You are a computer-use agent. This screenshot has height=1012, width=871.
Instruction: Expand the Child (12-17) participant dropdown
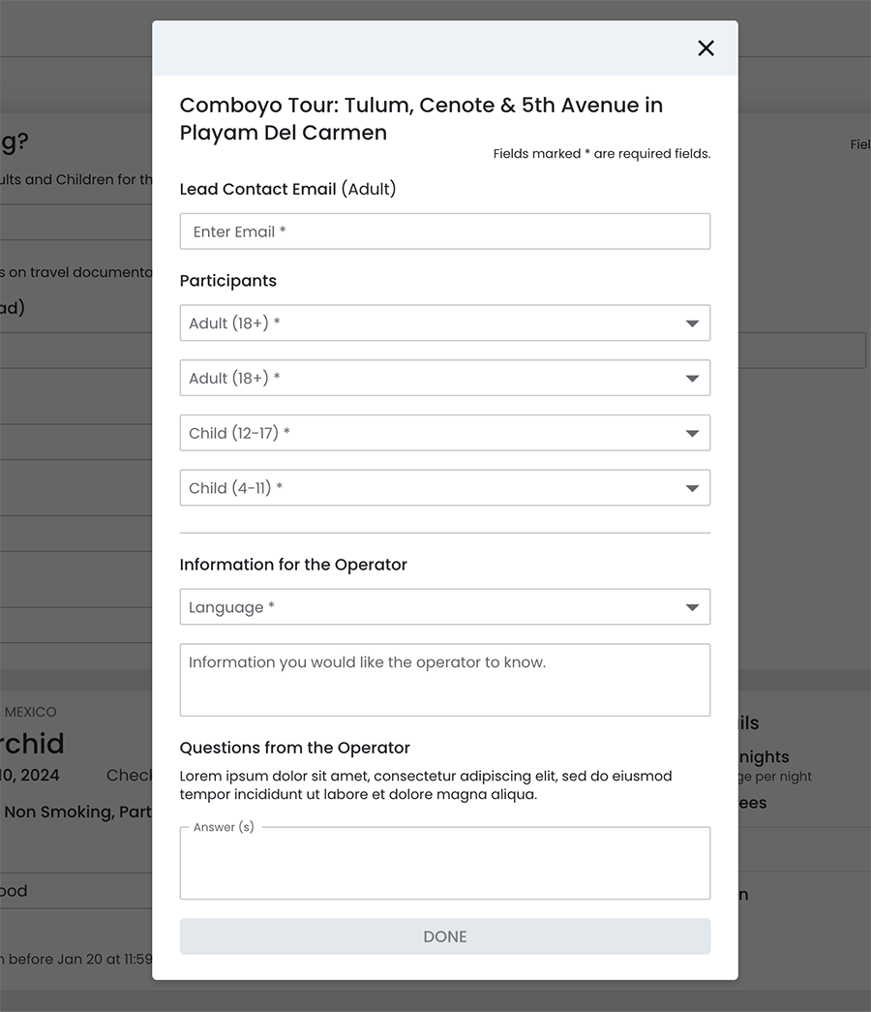point(426,434)
